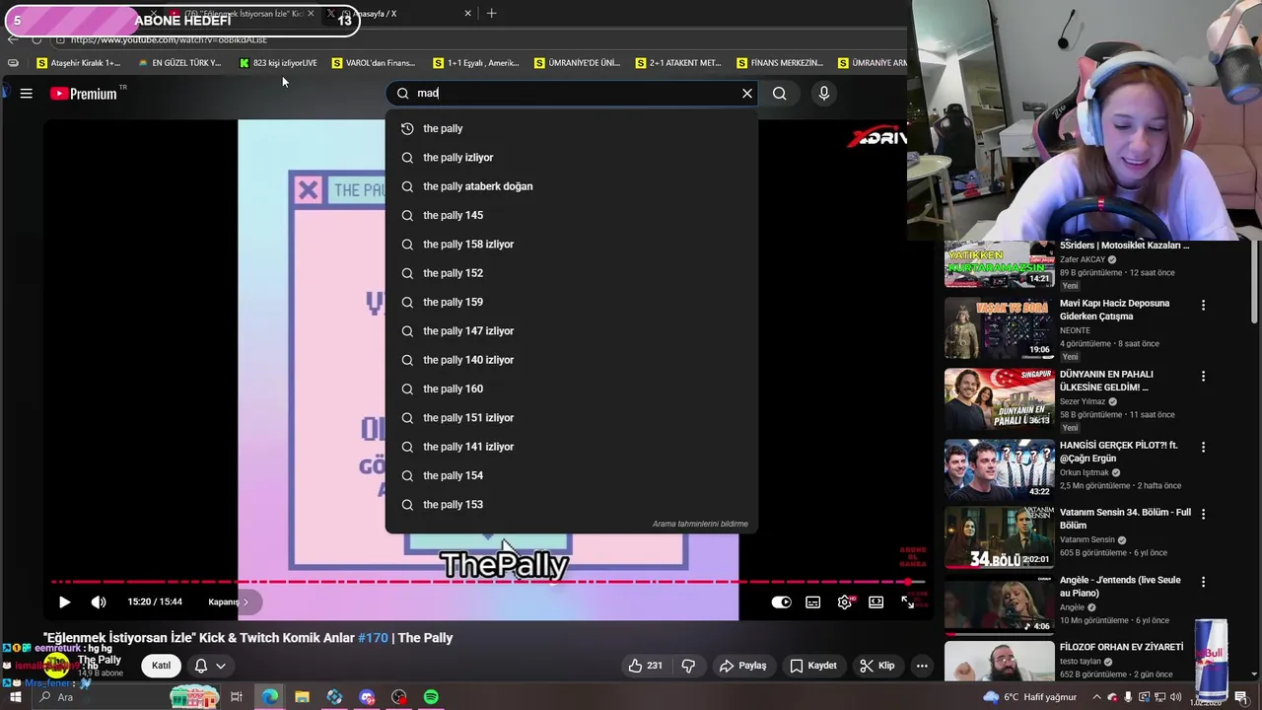Click the Paylaş share button
The height and width of the screenshot is (710, 1262).
[742, 666]
